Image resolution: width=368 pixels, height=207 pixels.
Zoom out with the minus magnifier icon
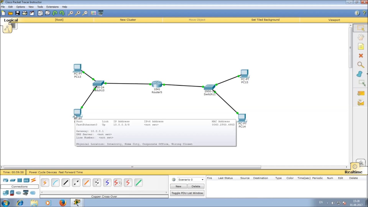[x=85, y=13]
